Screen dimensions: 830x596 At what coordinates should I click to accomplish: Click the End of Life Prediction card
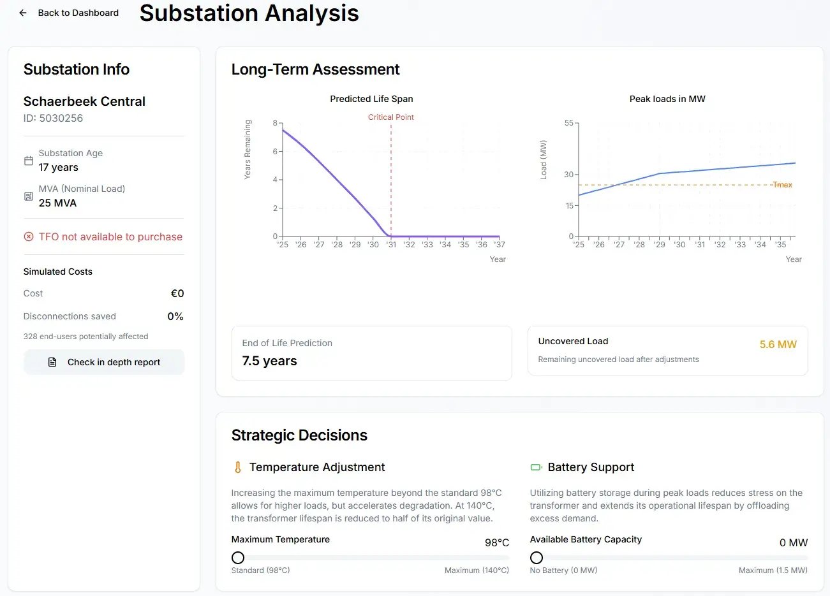[371, 353]
